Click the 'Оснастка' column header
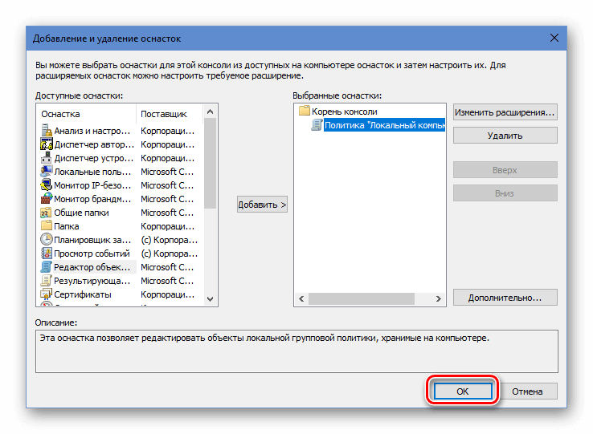 pyautogui.click(x=86, y=114)
